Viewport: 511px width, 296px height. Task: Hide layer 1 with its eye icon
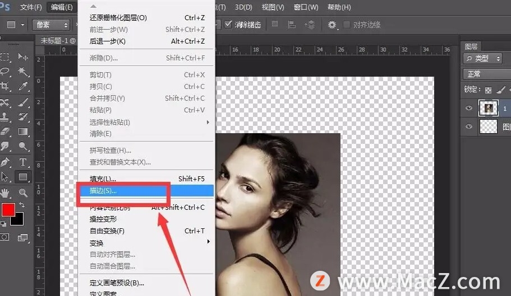[x=468, y=108]
